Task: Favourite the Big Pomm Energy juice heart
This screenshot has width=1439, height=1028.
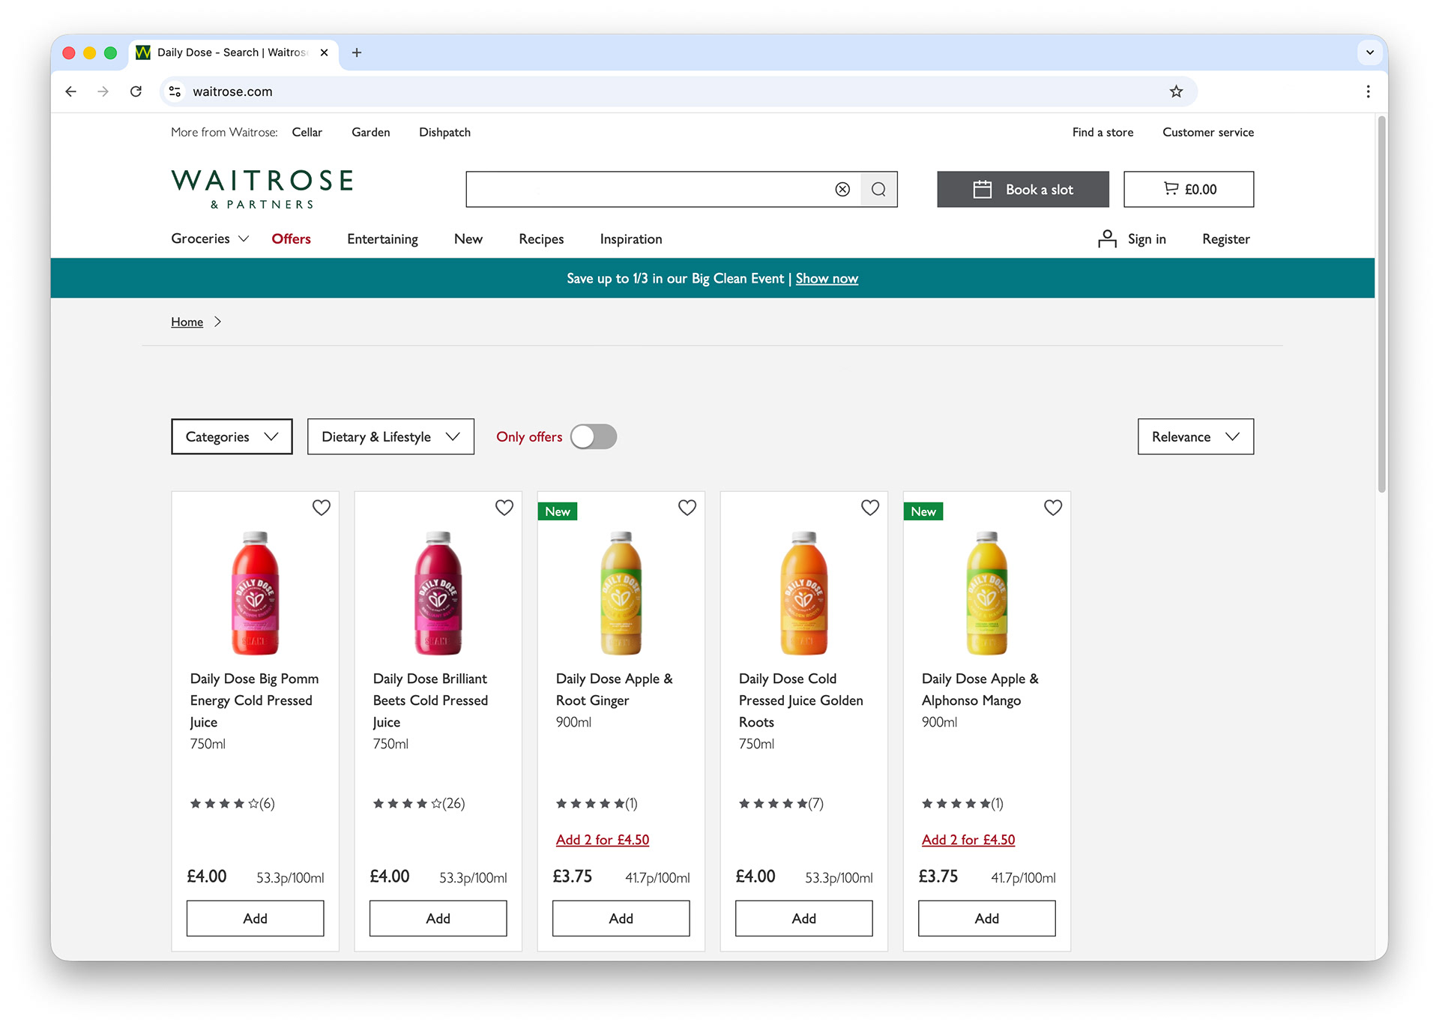Action: [x=322, y=508]
